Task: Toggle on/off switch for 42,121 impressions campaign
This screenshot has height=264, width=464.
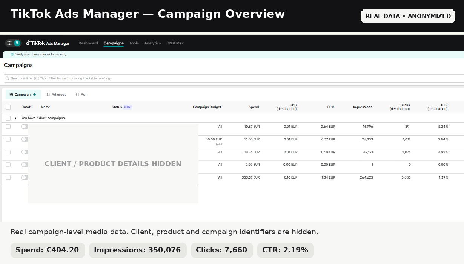Action: coord(25,152)
